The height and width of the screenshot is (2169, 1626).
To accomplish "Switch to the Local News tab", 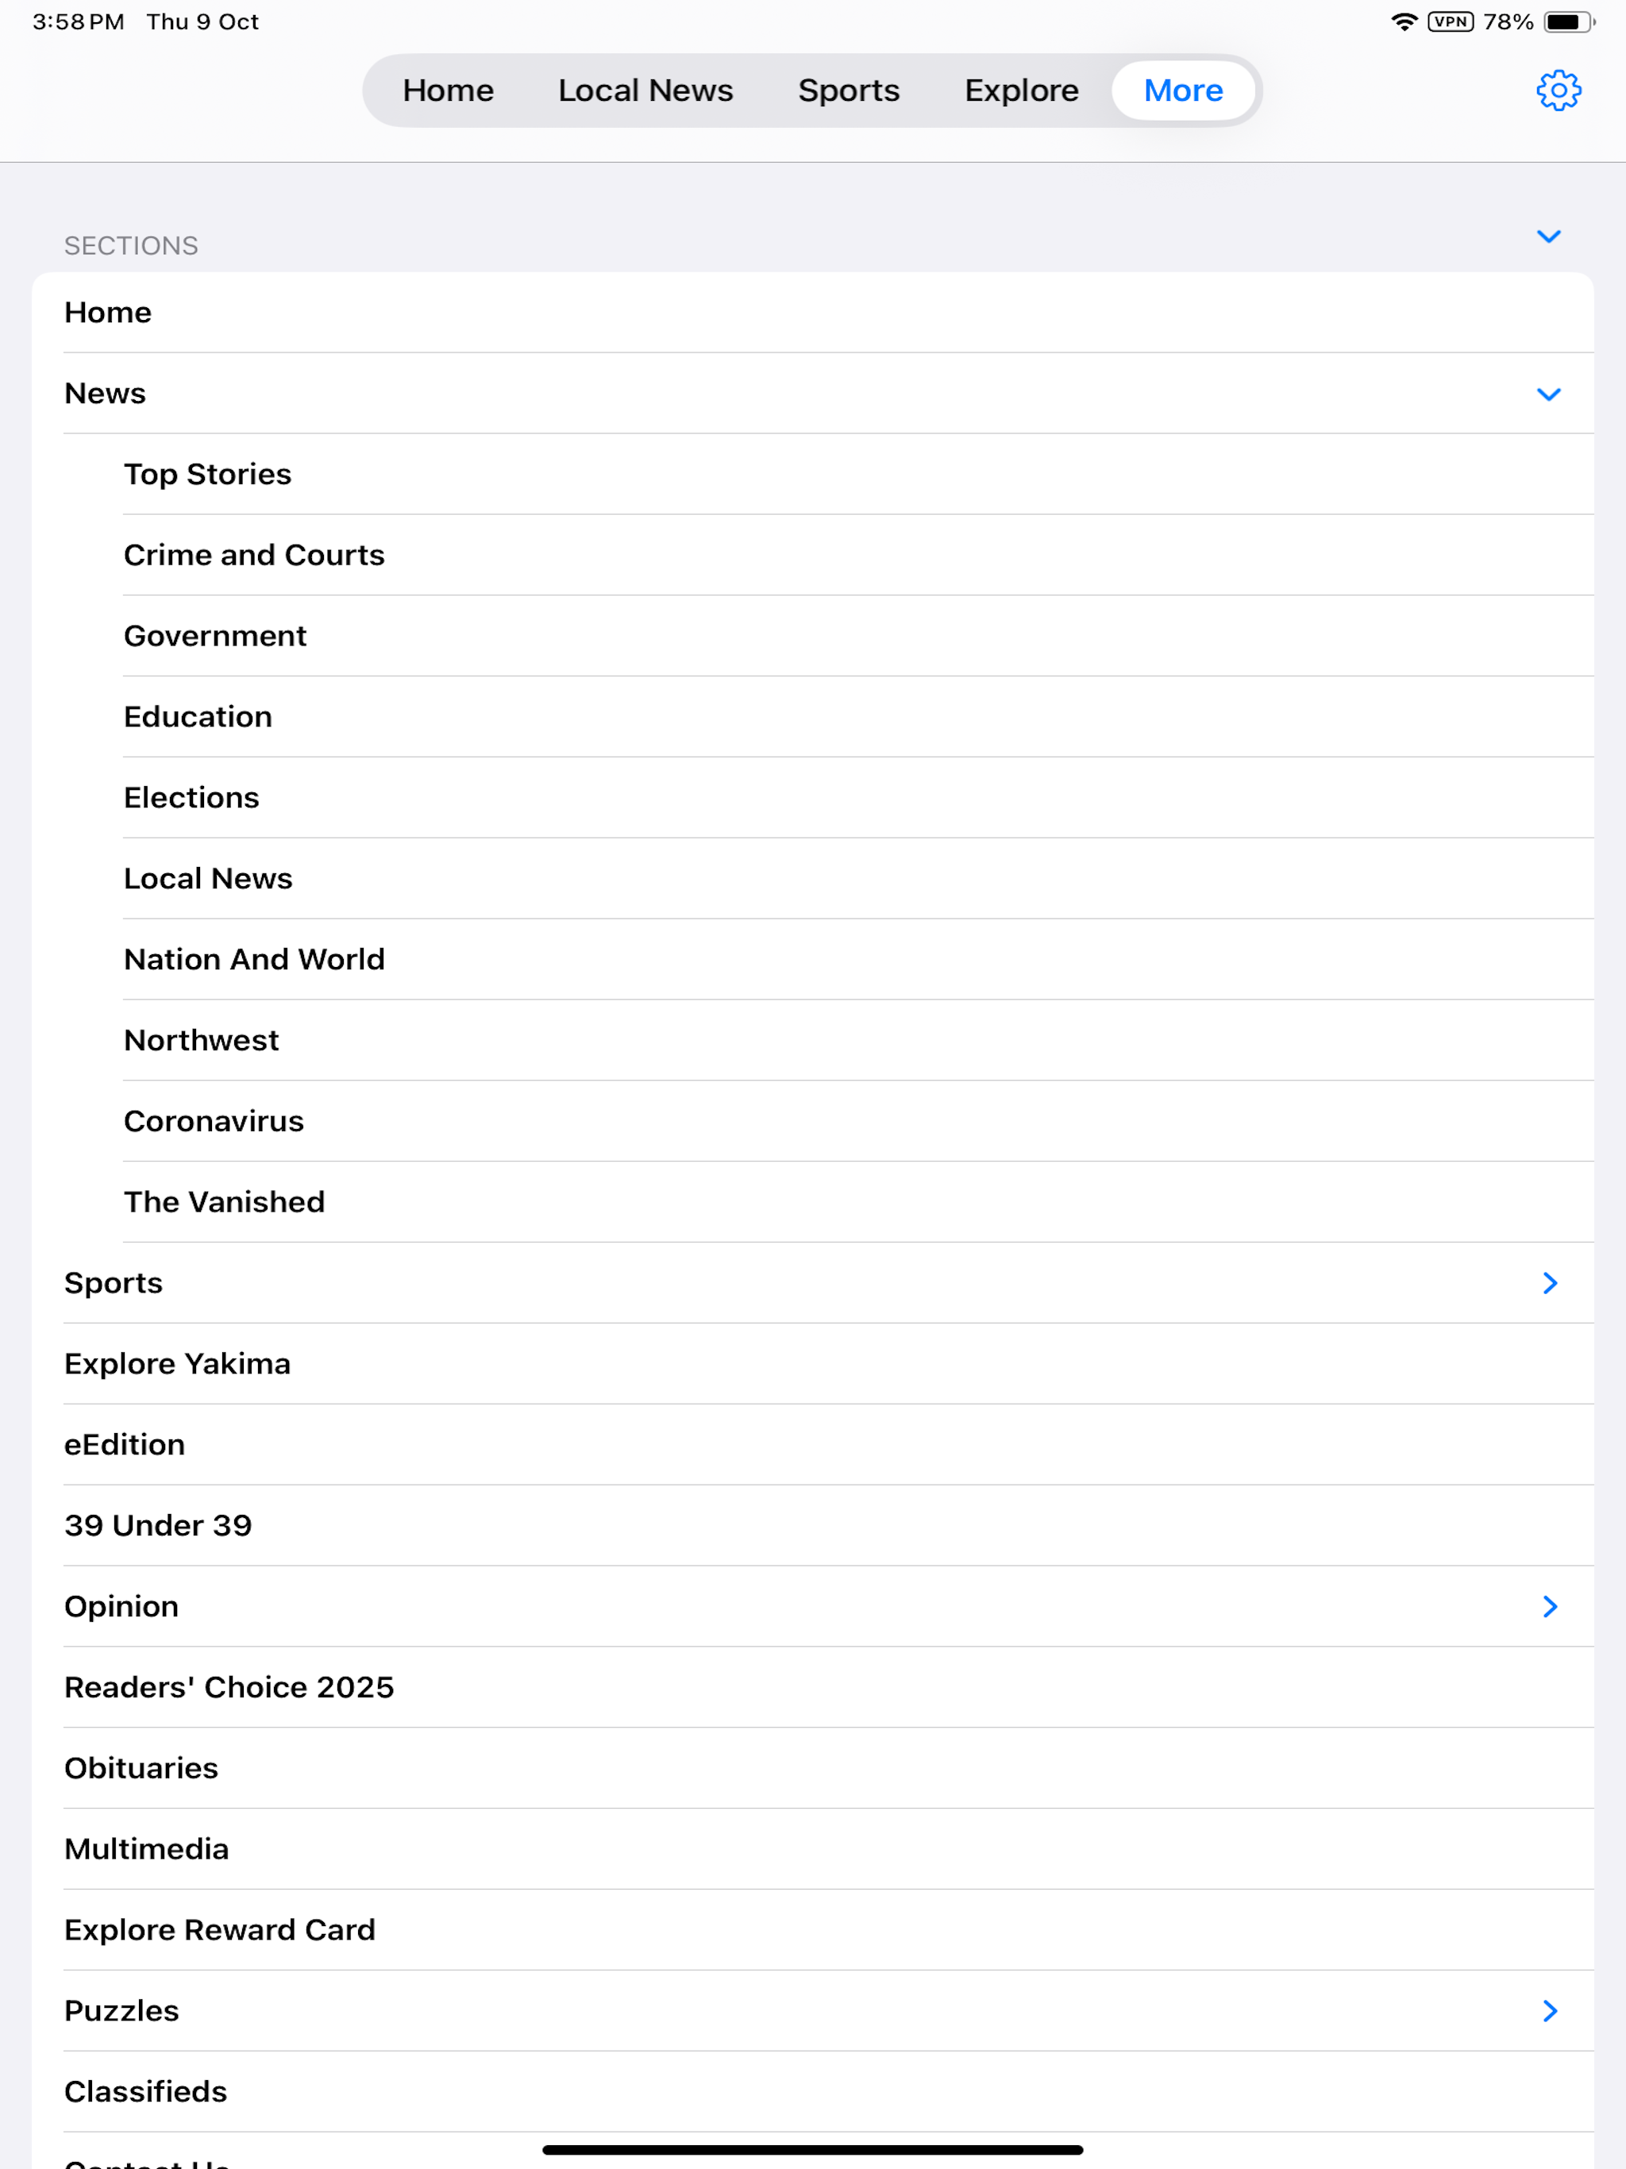I will click(645, 91).
